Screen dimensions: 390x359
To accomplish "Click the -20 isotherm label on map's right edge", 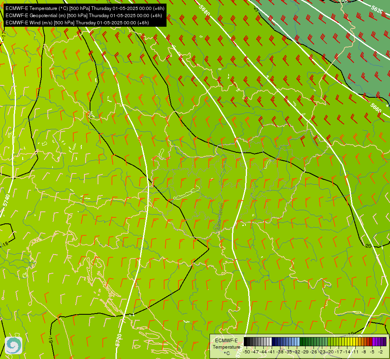I will click(x=368, y=246).
